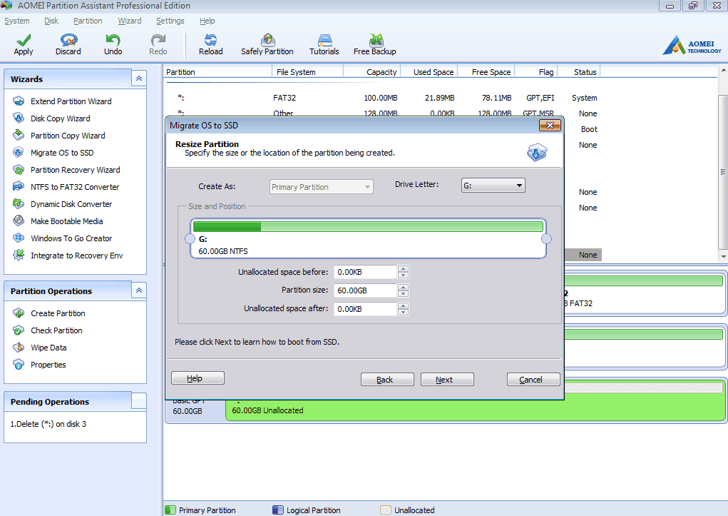This screenshot has height=516, width=728.
Task: Open Safely Partition from toolbar
Action: 267,41
